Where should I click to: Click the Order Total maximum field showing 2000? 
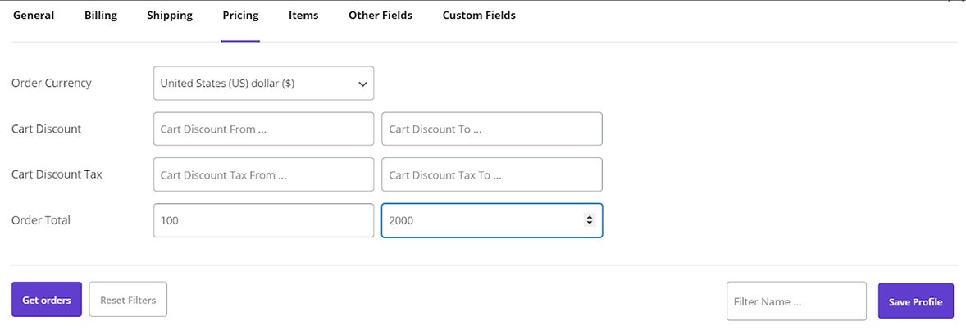[x=480, y=221]
